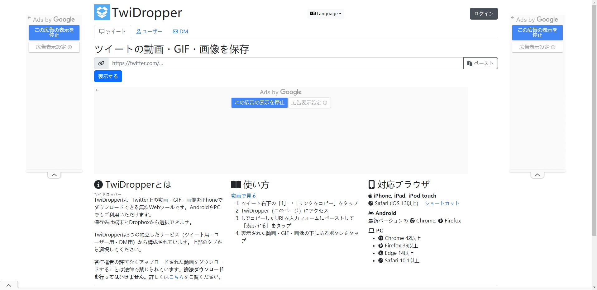Click the Edge 14以上 list item
The height and width of the screenshot is (290, 597).
[x=396, y=253]
